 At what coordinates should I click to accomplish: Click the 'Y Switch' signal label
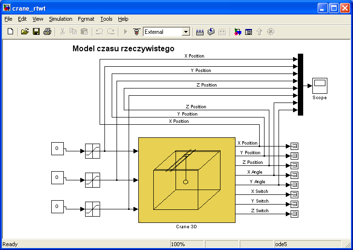coord(260,201)
